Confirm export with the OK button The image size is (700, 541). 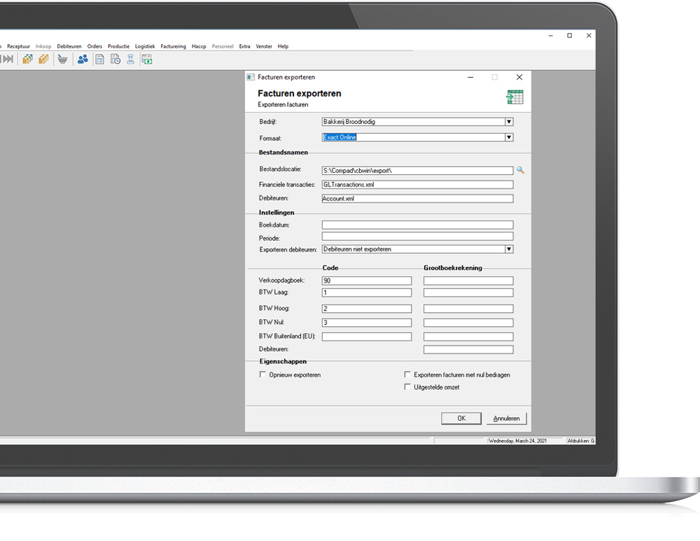point(461,419)
